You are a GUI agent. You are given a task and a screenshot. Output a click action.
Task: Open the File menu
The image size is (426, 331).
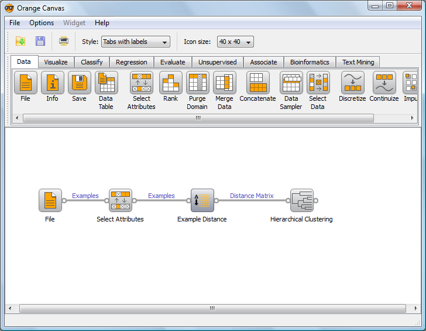(x=15, y=23)
